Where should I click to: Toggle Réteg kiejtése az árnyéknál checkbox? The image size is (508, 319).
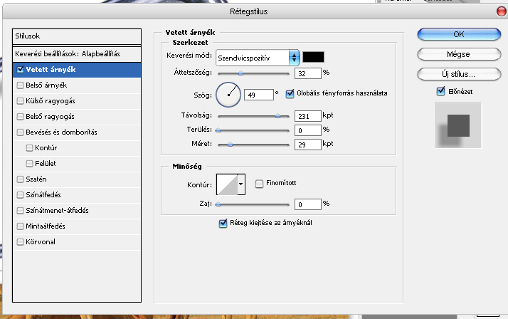[223, 224]
